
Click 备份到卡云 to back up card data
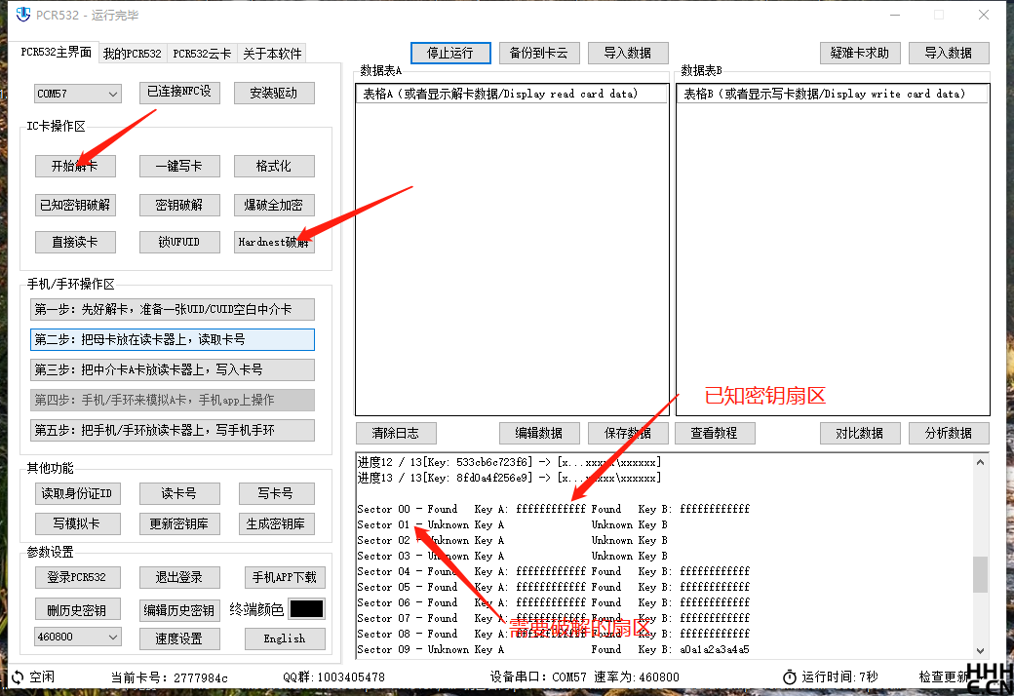(x=539, y=53)
